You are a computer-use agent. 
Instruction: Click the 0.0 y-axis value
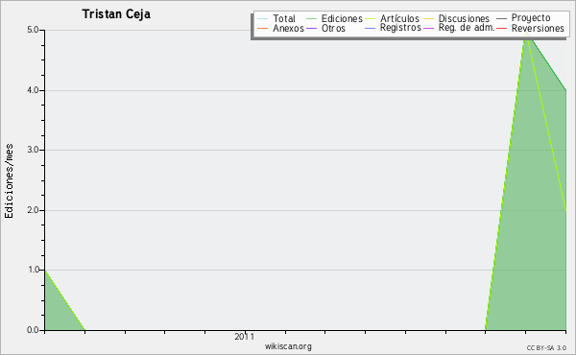tap(33, 330)
